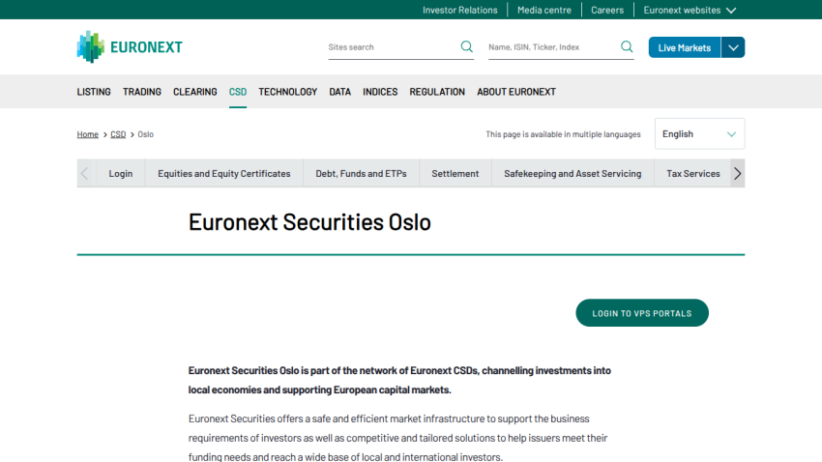Open the Trading menu
Image resolution: width=822 pixels, height=462 pixels.
tap(142, 92)
